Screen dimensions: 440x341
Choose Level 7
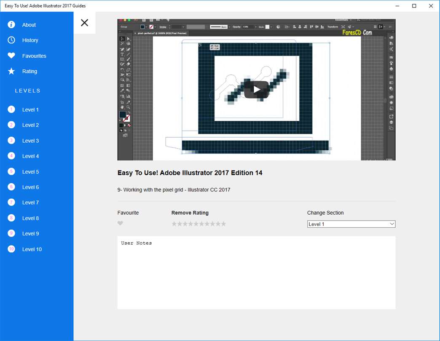click(30, 202)
